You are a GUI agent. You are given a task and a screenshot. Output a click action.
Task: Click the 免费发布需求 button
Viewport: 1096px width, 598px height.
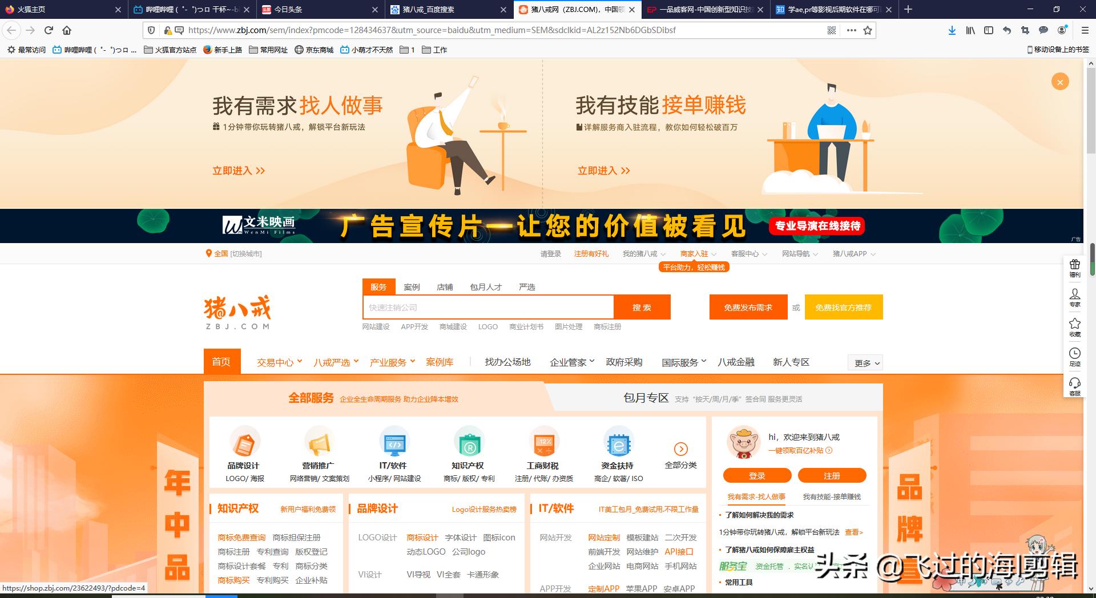click(748, 307)
